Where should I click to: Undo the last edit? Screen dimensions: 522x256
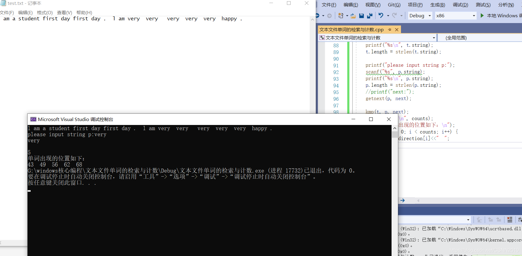(x=381, y=15)
